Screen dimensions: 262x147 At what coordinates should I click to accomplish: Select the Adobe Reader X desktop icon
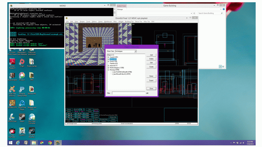click(12, 62)
